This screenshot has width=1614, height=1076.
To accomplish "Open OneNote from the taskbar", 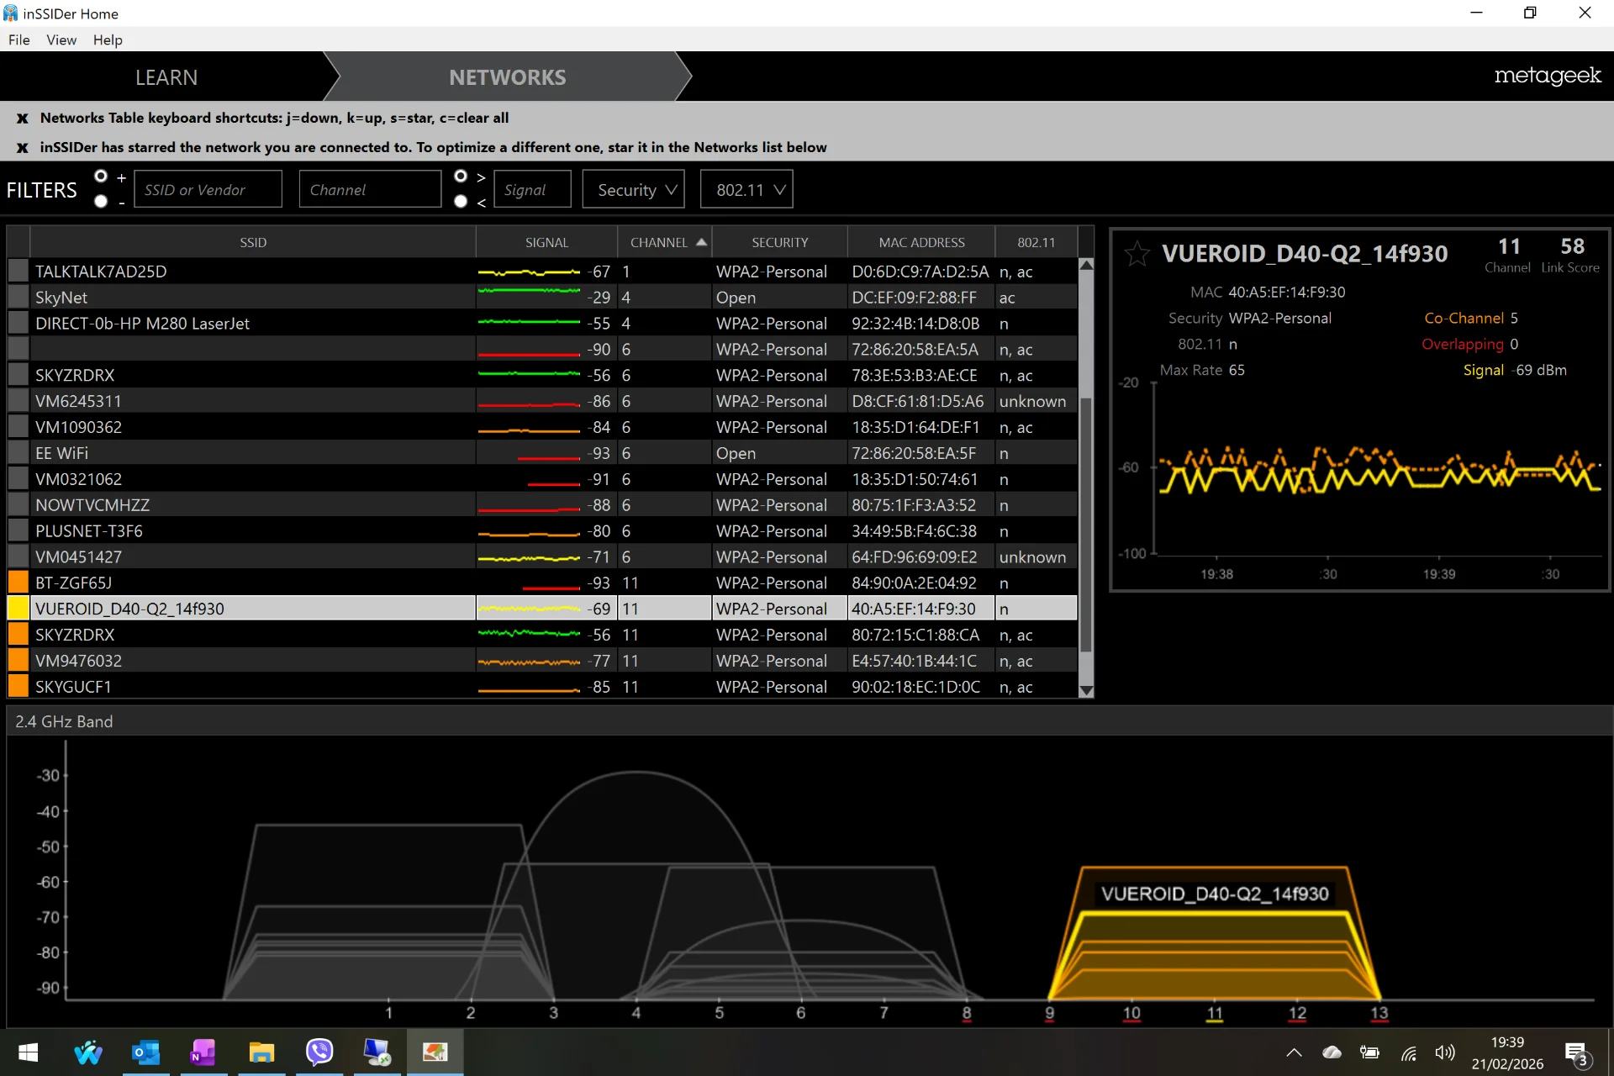I will point(203,1052).
